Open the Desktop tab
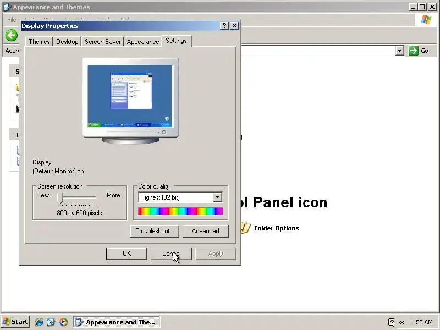The height and width of the screenshot is (330, 440). click(67, 42)
